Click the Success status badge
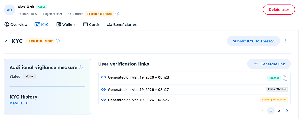The height and width of the screenshot is (119, 299). [x=274, y=78]
